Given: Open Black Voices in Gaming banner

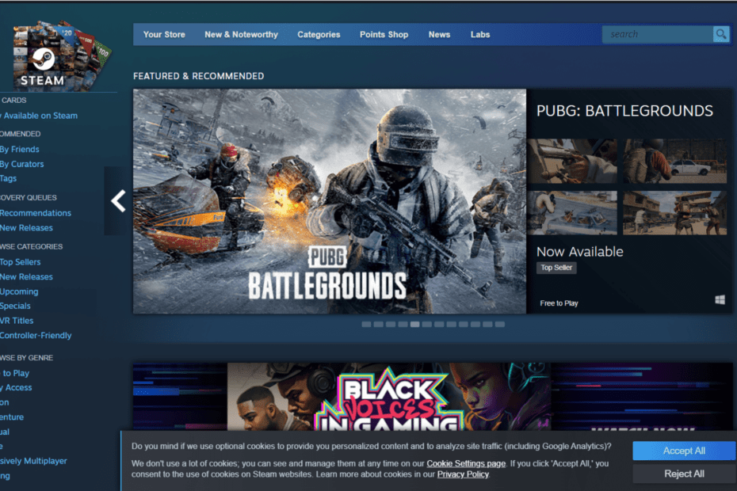Looking at the screenshot, I should [433, 397].
